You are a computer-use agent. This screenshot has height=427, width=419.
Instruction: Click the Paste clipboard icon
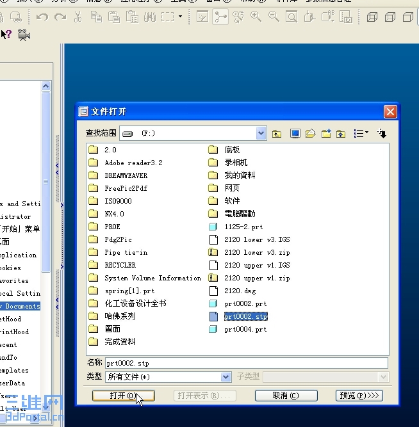[114, 17]
